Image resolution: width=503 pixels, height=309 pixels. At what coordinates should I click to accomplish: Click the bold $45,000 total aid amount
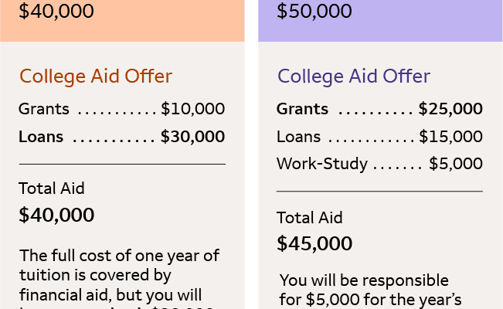314,243
